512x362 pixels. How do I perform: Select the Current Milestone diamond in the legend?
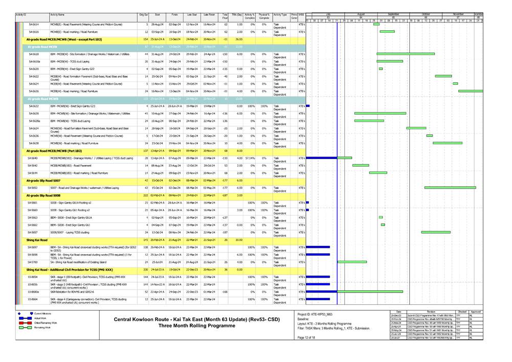[19, 313]
